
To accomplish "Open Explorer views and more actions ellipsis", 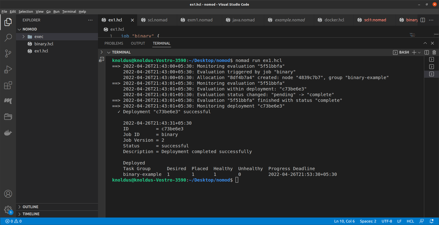I will click(90, 20).
